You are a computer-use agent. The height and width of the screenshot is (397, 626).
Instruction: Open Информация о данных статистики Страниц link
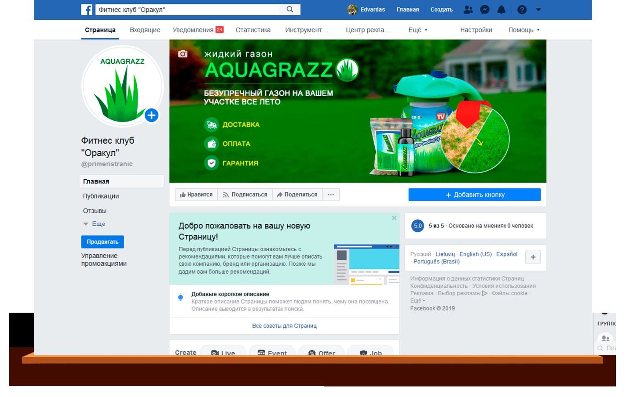point(467,278)
